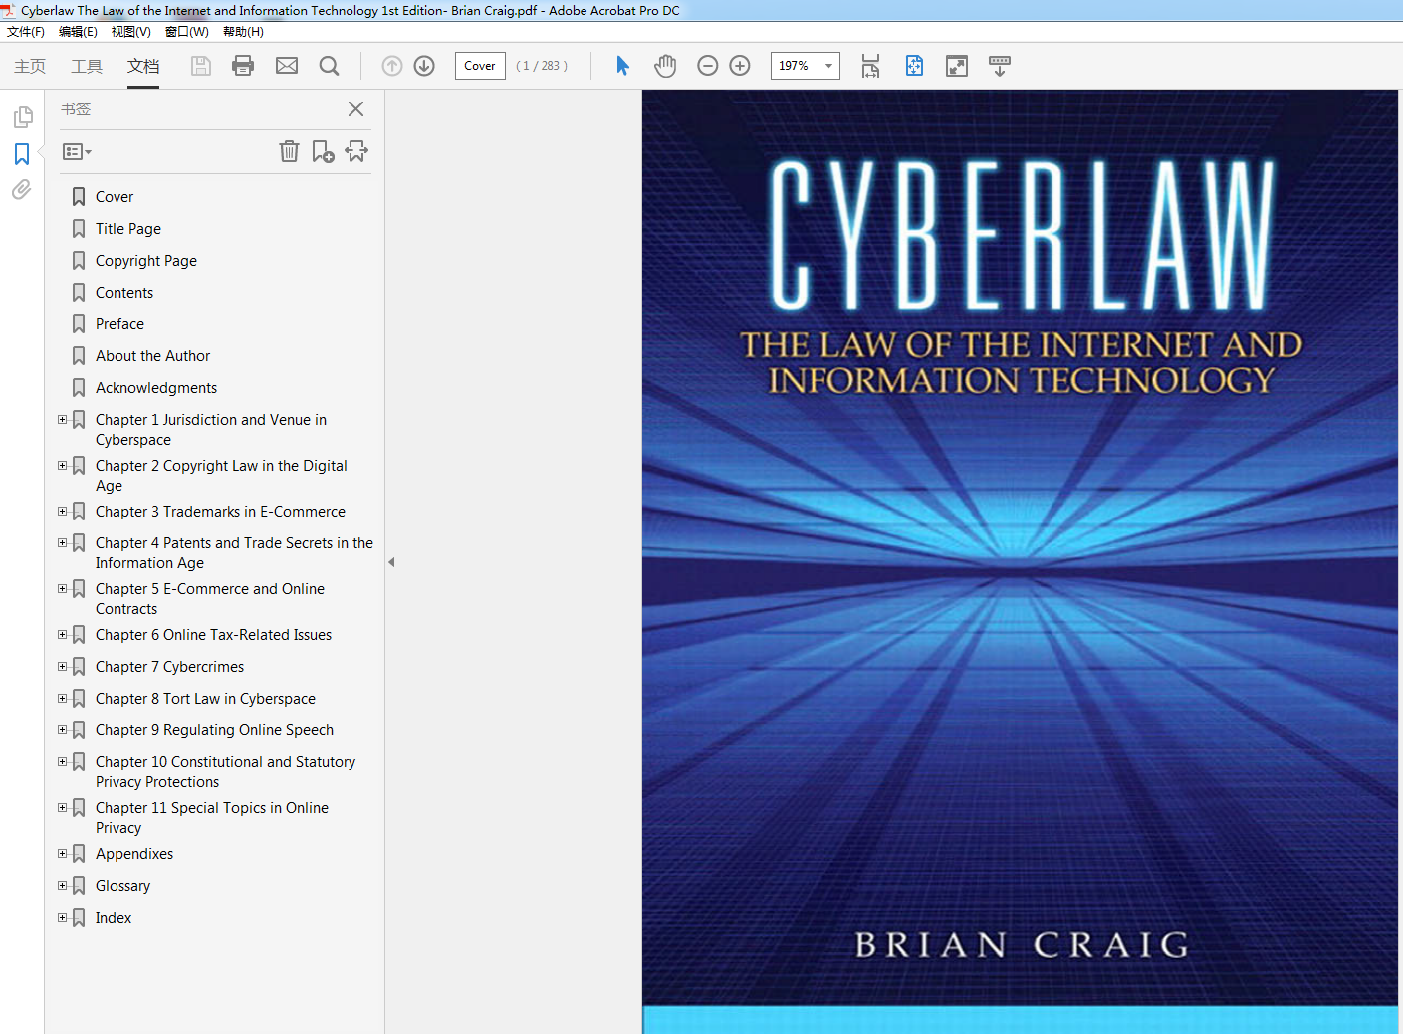Zoom out with minus icon
The width and height of the screenshot is (1403, 1034).
point(708,66)
